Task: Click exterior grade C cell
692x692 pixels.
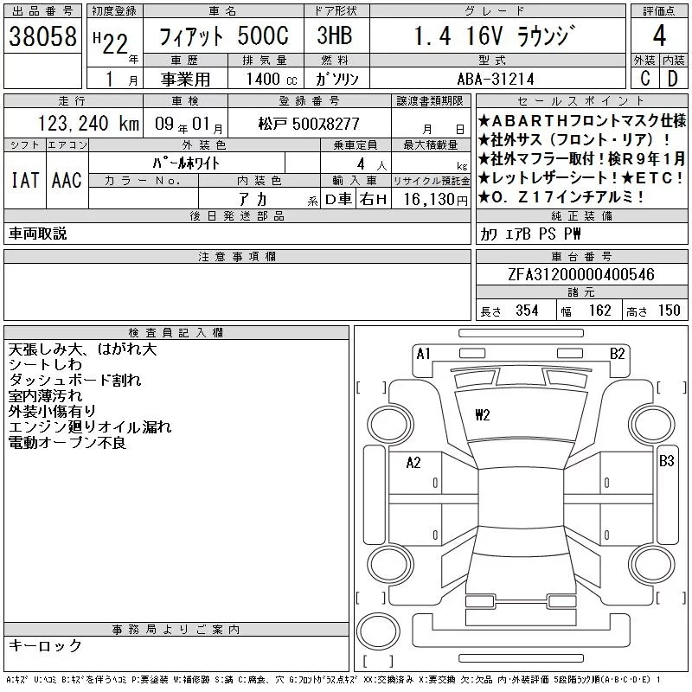Action: [x=644, y=78]
